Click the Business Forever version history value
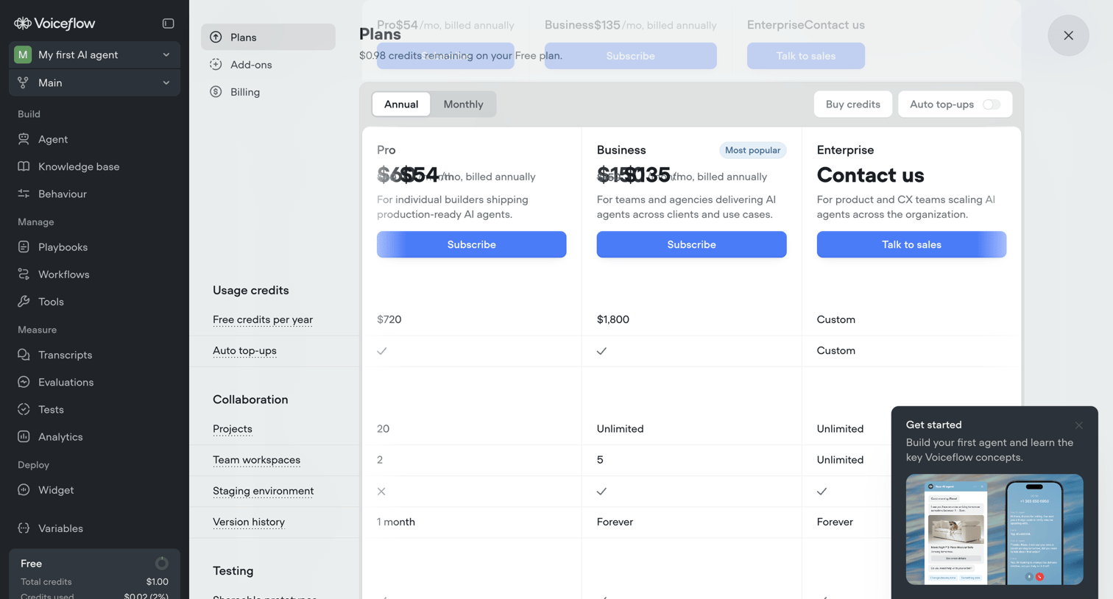The width and height of the screenshot is (1113, 599). click(615, 522)
